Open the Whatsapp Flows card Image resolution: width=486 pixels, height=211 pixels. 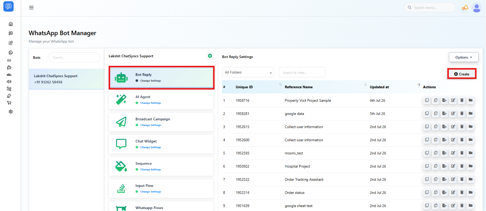[161, 206]
